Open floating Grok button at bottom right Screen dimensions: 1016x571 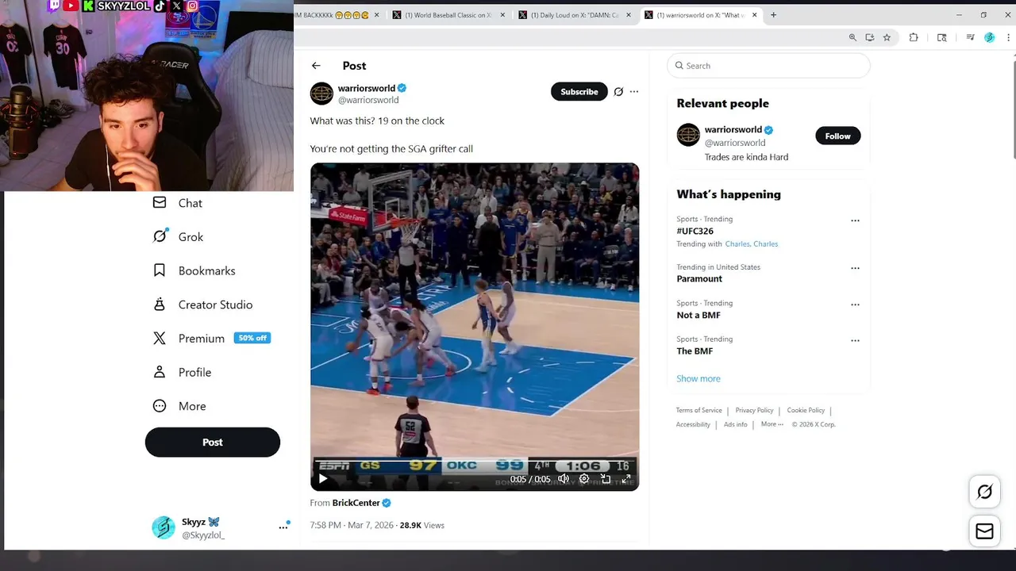pyautogui.click(x=984, y=492)
